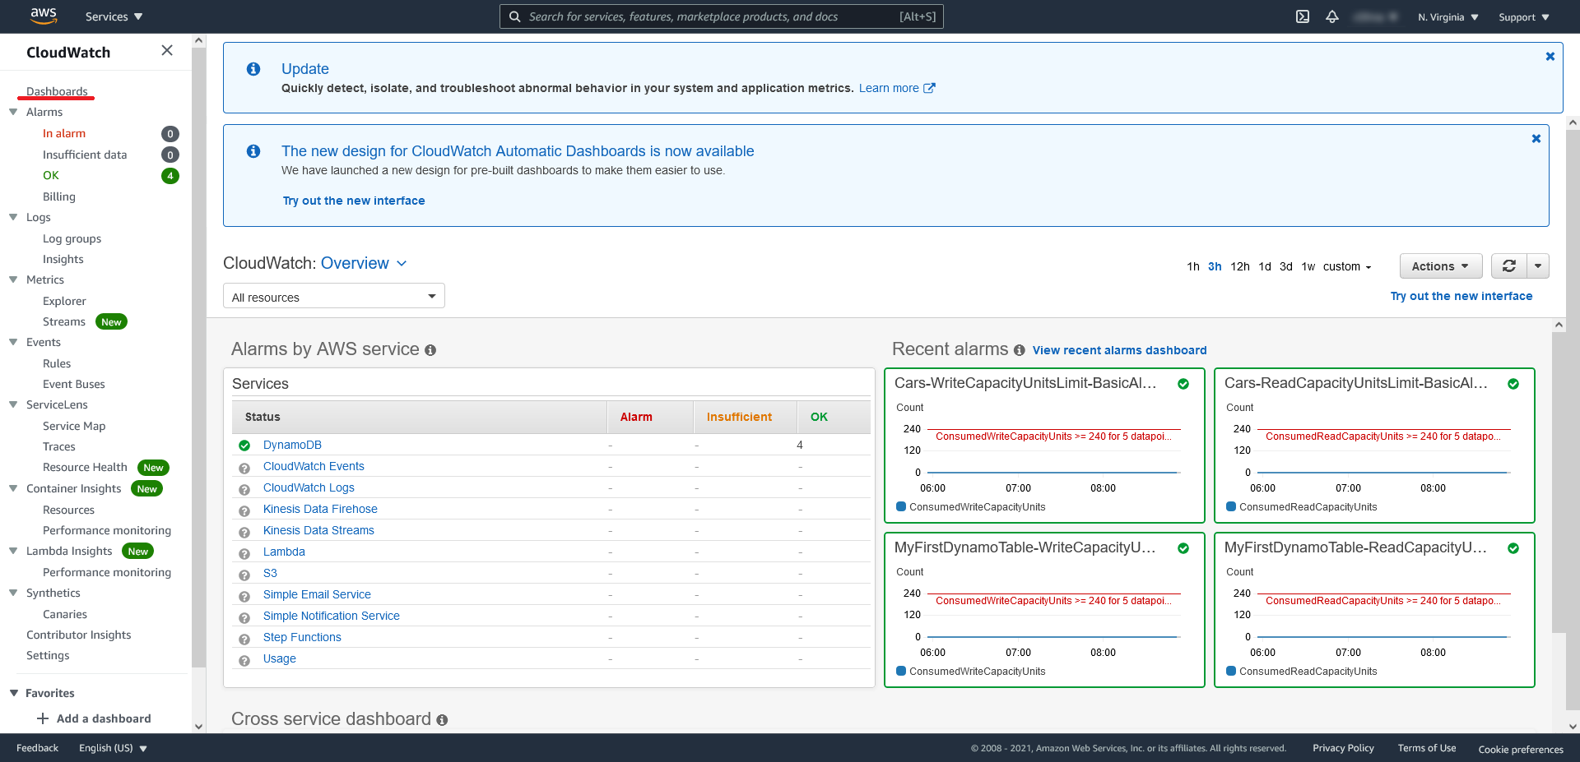Open the Kinesis Data Firehose service link
Screen dimensions: 1580x762
(320, 509)
